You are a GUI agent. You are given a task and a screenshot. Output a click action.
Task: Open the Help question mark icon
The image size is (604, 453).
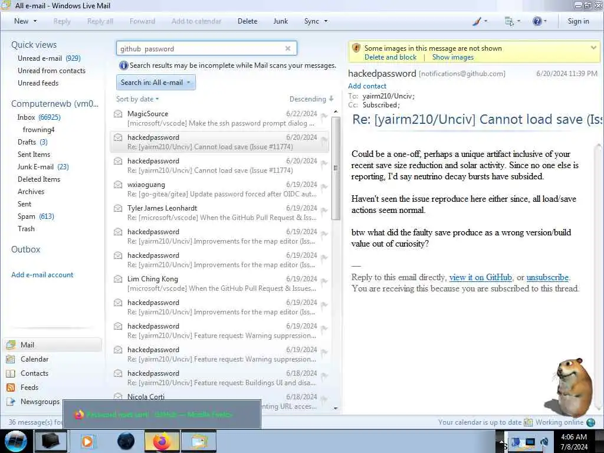[537, 21]
